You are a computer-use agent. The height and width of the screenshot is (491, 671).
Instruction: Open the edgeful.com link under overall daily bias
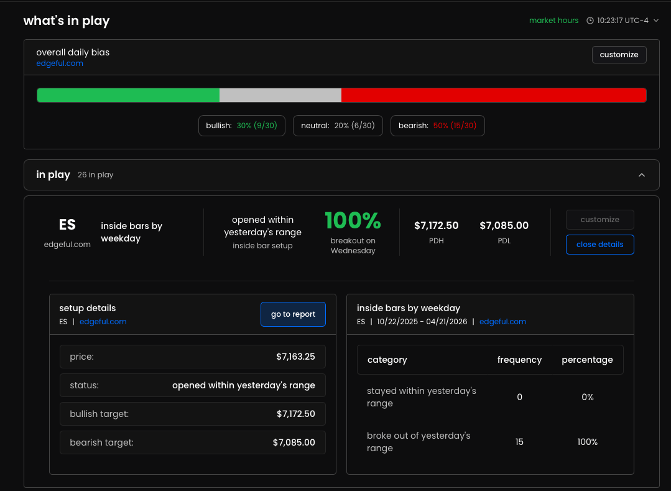(x=60, y=63)
